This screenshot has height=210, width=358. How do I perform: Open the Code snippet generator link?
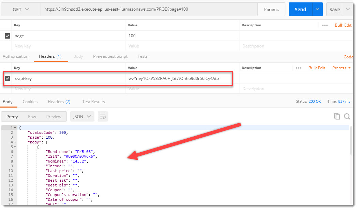[348, 57]
